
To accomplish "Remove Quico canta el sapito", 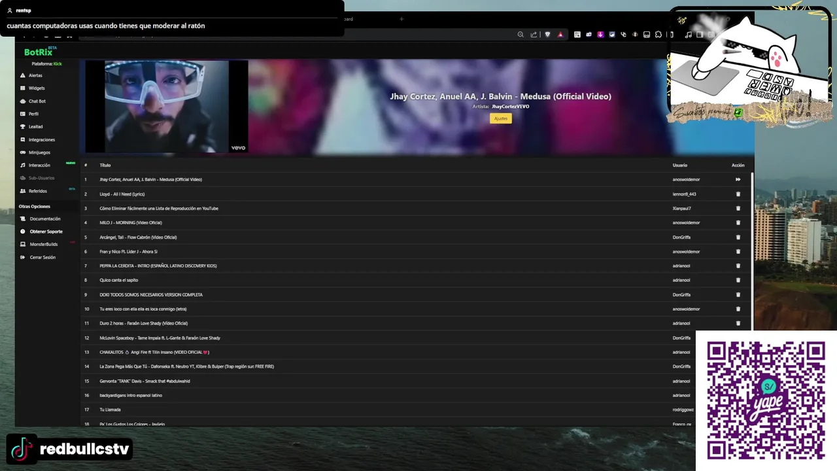I will (738, 280).
